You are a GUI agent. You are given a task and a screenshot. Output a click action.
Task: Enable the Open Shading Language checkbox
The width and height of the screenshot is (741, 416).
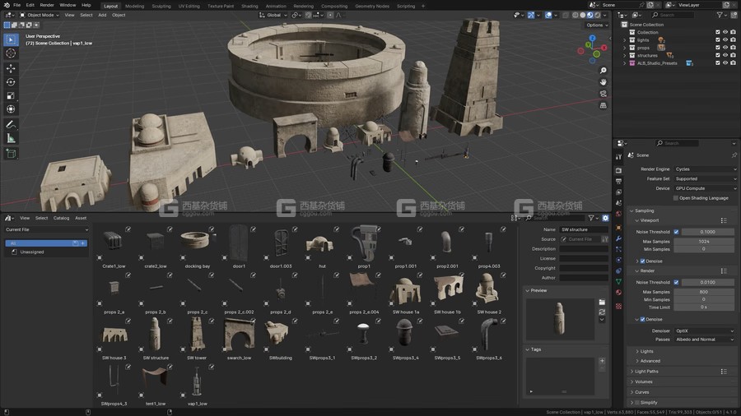pos(676,198)
